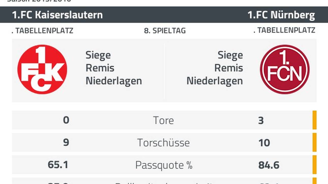Click Nürnberg's Torschüsse value of 10
This screenshot has height=184, width=328.
click(264, 143)
